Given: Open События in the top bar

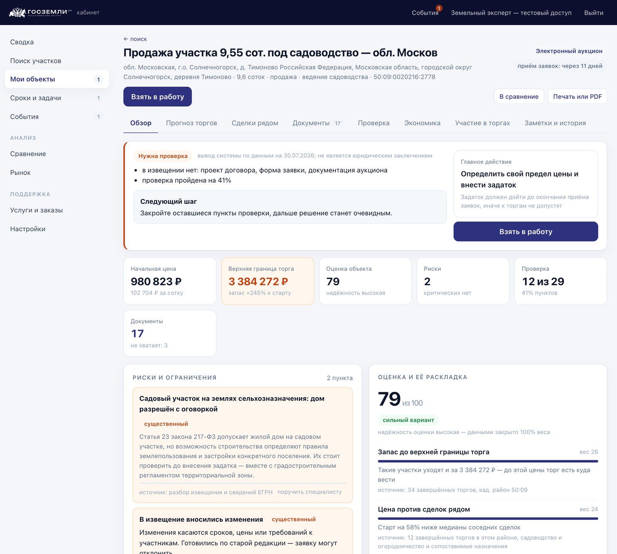Looking at the screenshot, I should pyautogui.click(x=425, y=13).
